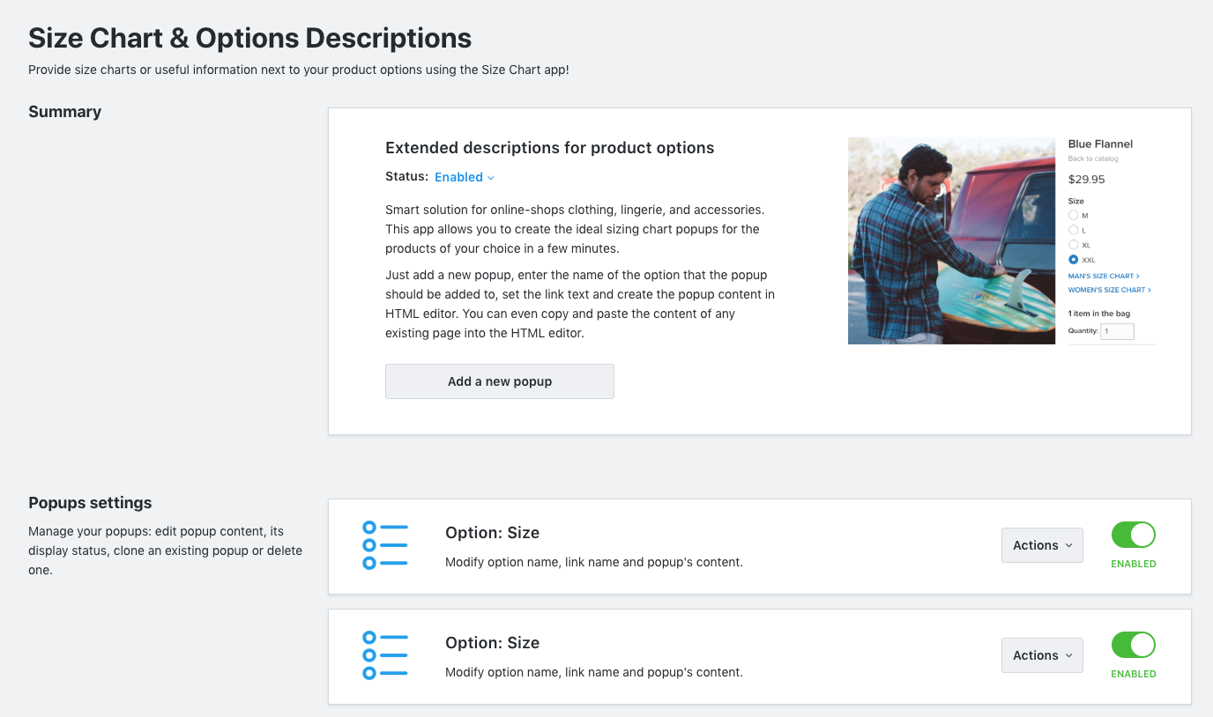The height and width of the screenshot is (717, 1213).
Task: Click the first Option: Size title
Action: tap(492, 533)
